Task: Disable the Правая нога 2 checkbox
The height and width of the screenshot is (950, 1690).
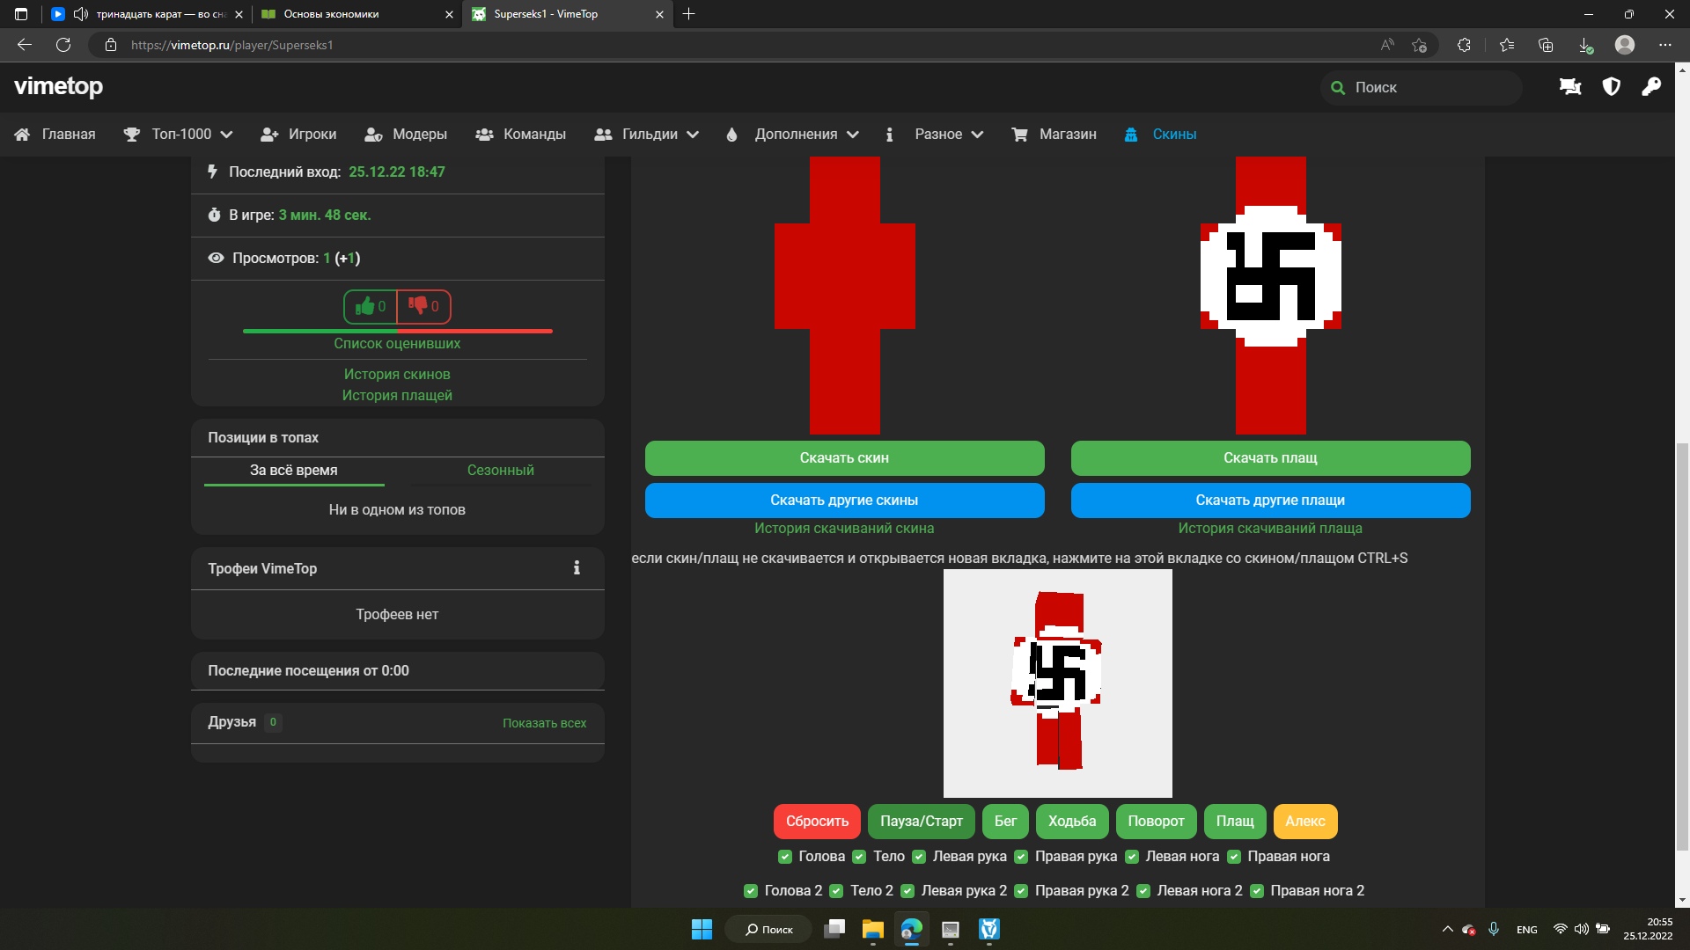Action: click(x=1257, y=891)
